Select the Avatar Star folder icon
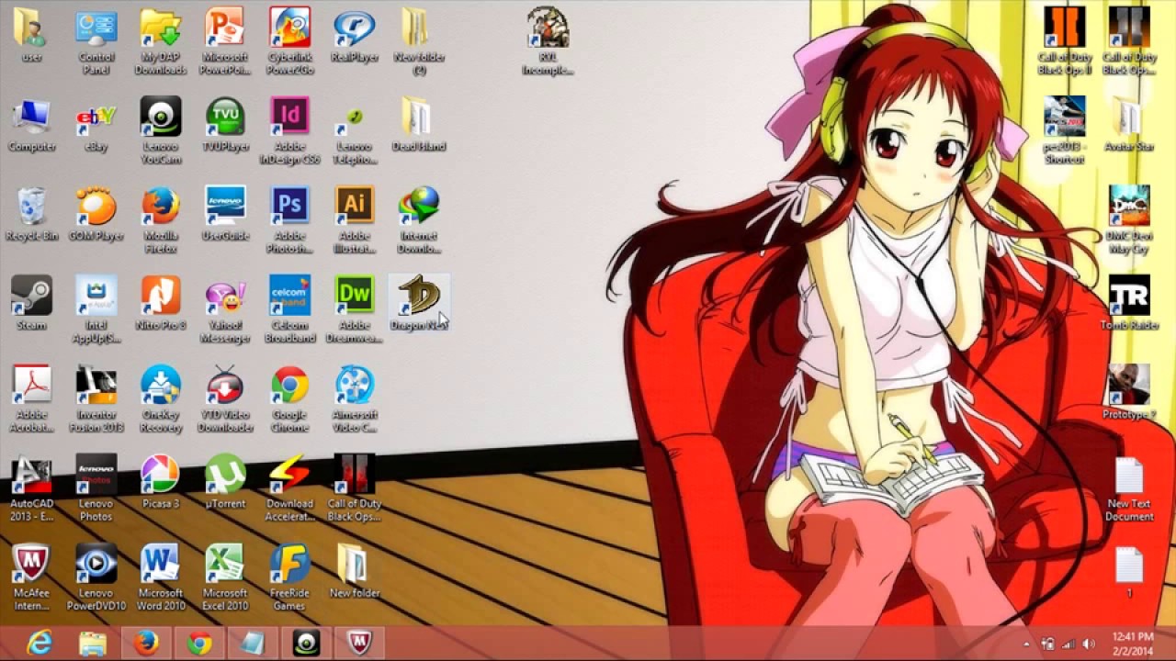The image size is (1176, 661). click(1129, 125)
